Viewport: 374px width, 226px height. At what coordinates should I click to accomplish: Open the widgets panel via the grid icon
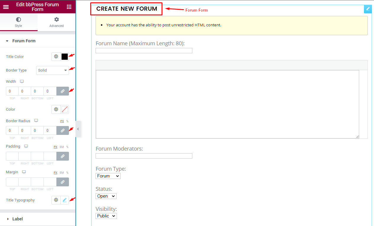pyautogui.click(x=69, y=7)
